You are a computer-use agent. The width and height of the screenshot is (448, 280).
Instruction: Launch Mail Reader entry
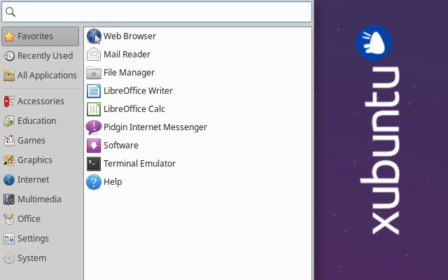(127, 55)
